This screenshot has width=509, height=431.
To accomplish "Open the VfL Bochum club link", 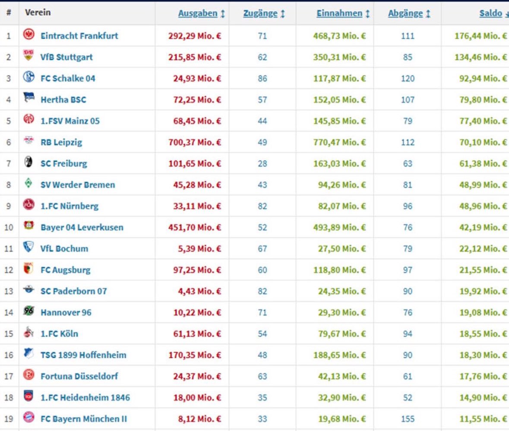I will click(64, 249).
